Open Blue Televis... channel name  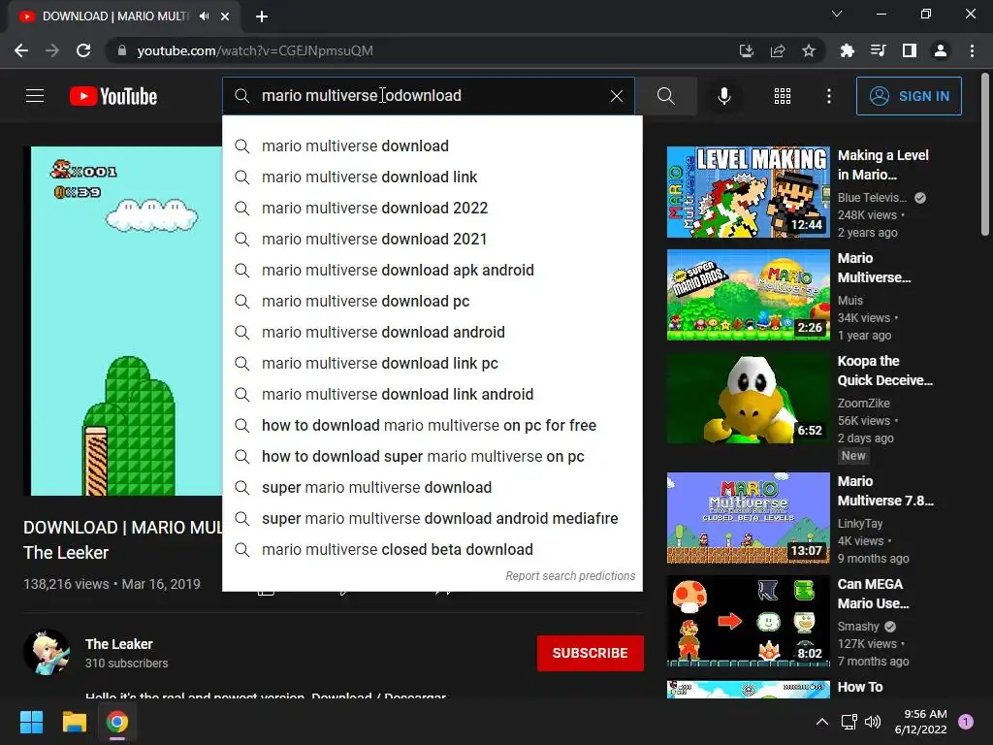(x=872, y=198)
